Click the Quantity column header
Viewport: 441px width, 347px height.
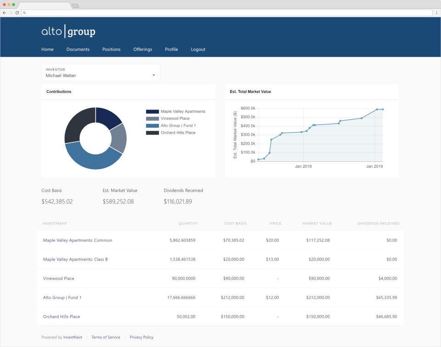pos(188,224)
